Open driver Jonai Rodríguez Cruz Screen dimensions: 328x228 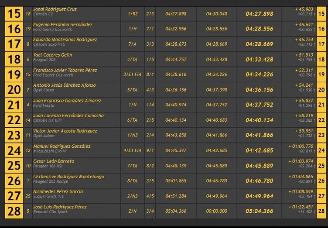tap(52, 10)
